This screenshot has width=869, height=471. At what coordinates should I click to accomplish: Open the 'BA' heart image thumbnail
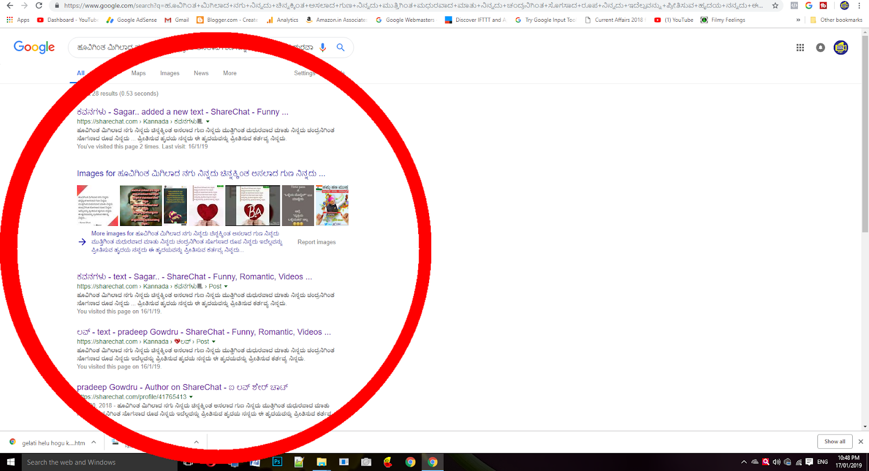coord(253,205)
